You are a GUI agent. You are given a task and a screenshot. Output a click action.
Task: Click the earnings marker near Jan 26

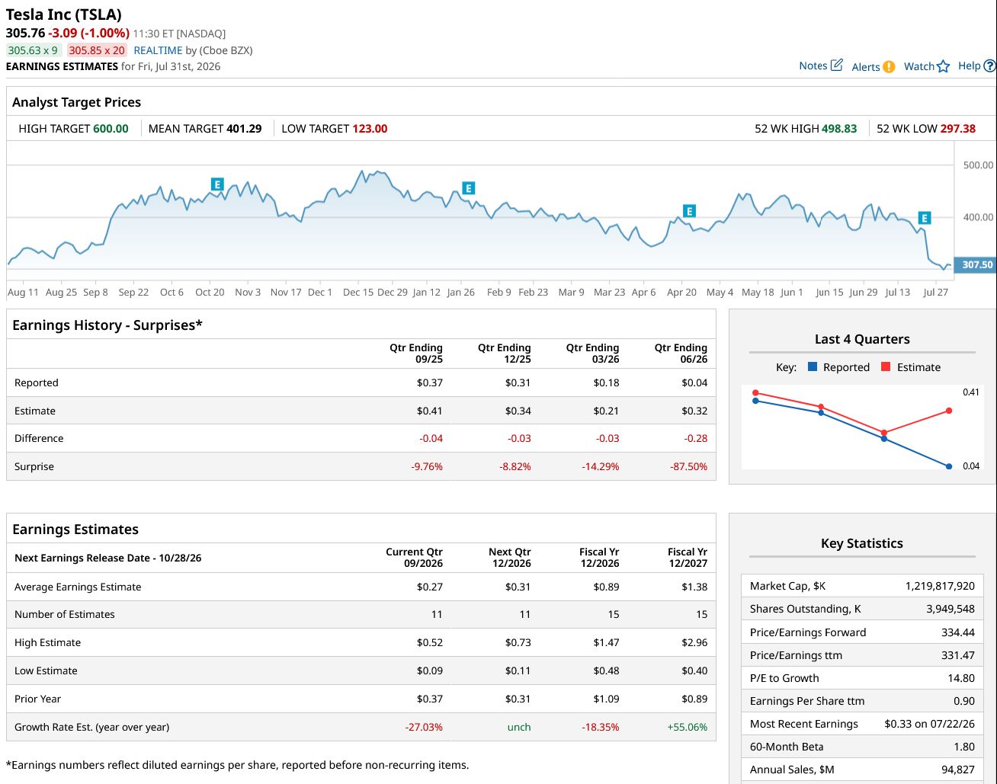click(x=468, y=188)
